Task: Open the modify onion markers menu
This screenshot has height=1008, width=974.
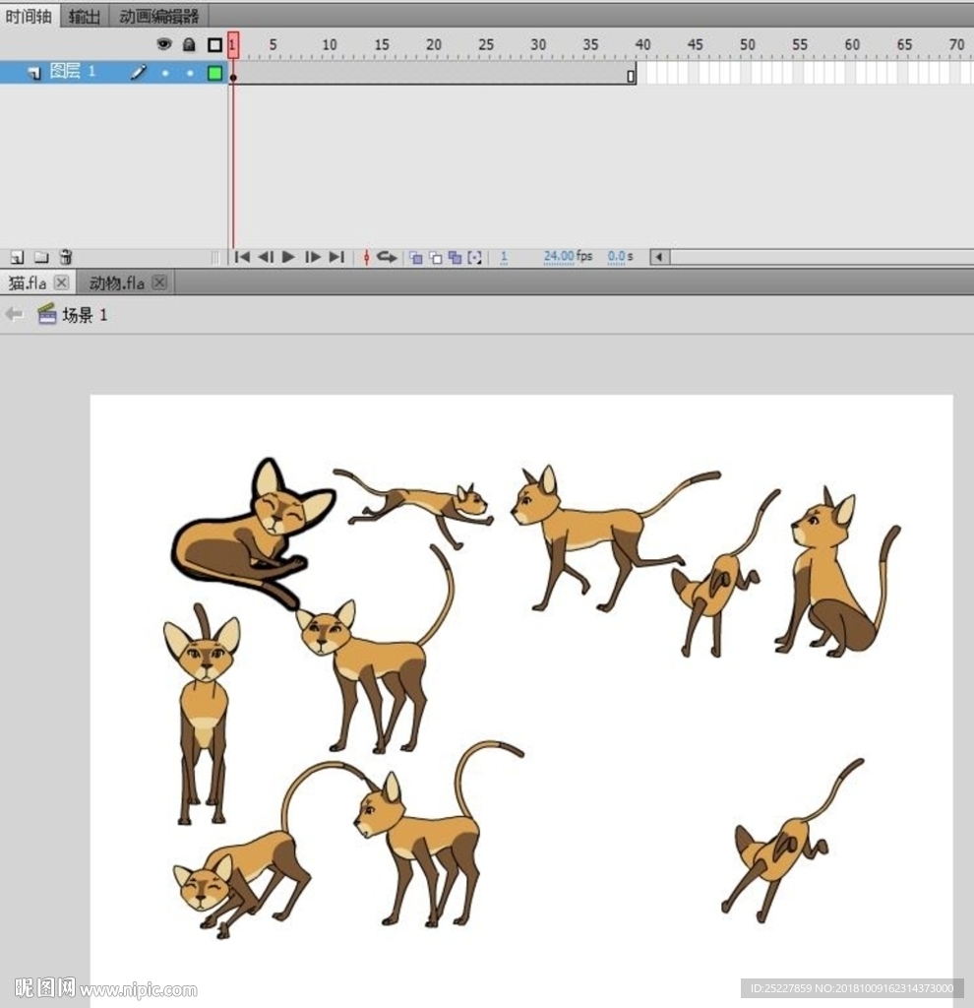Action: pos(475,258)
